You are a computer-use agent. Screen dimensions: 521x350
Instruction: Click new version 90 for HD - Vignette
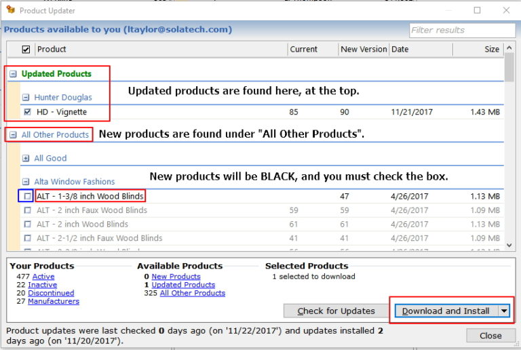point(344,112)
